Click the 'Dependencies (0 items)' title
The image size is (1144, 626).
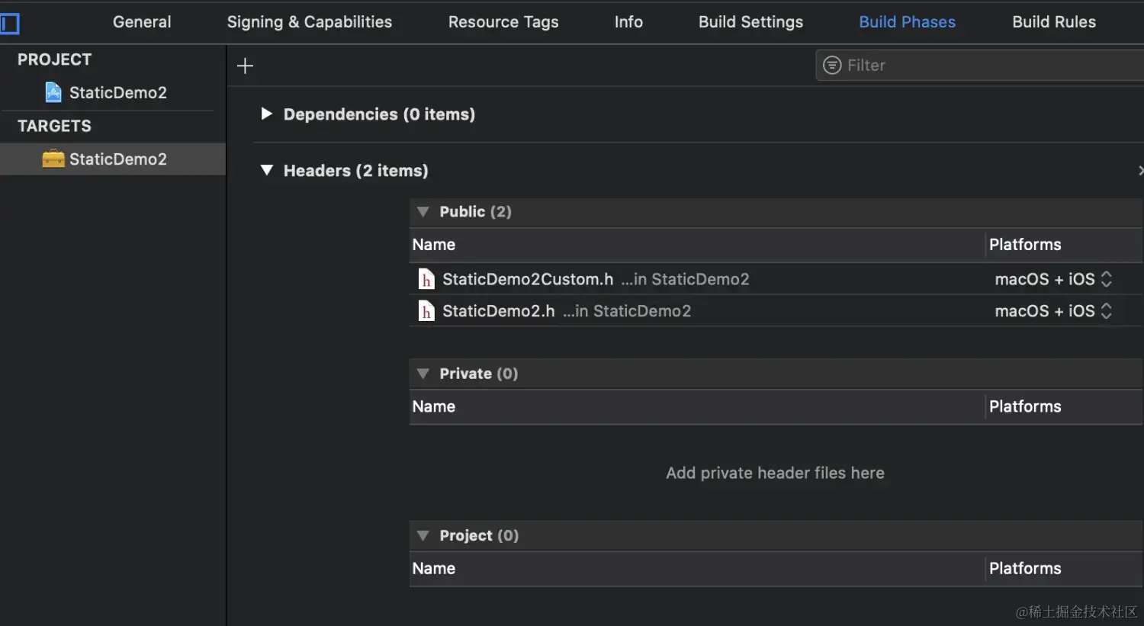pyautogui.click(x=379, y=114)
